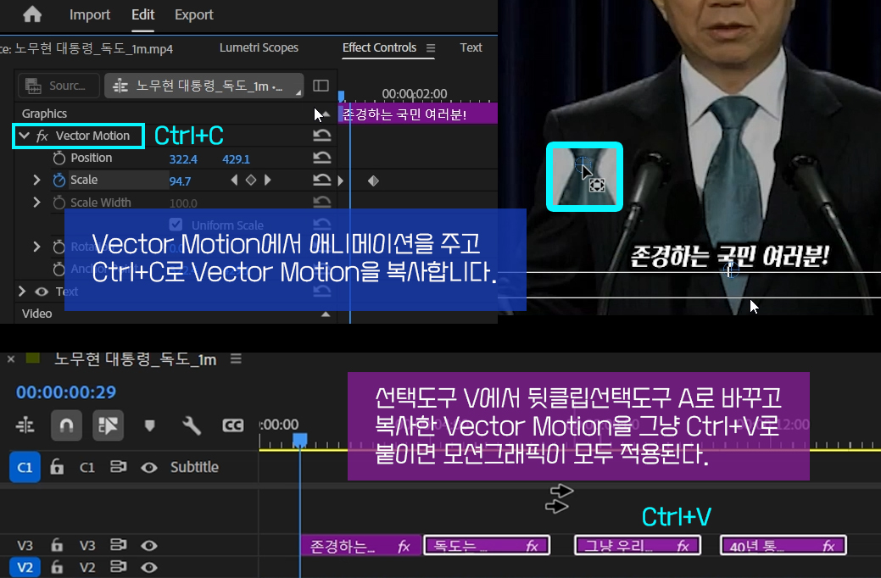Viewport: 881px width, 578px height.
Task: Open the Export workspace tab
Action: point(194,14)
